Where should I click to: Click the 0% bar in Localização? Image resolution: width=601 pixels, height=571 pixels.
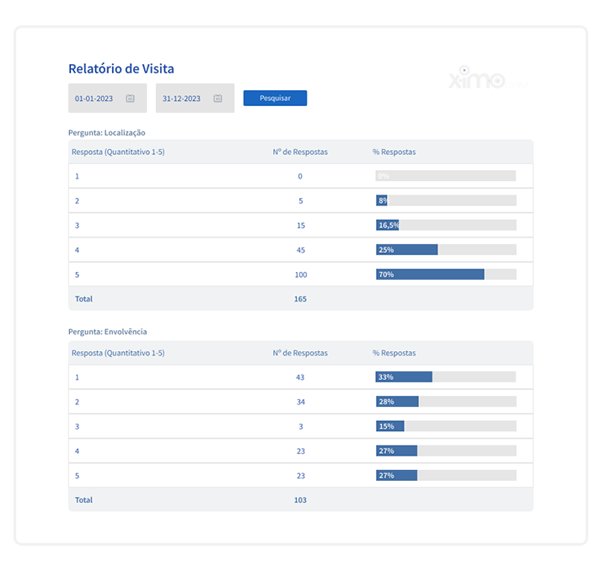click(x=445, y=176)
